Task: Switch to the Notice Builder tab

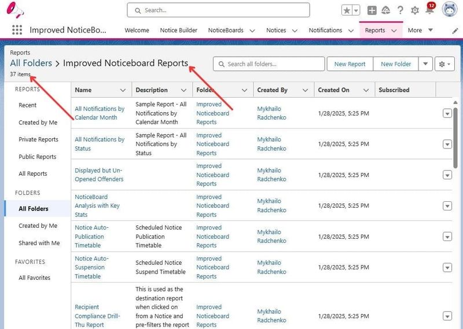Action: tap(178, 31)
